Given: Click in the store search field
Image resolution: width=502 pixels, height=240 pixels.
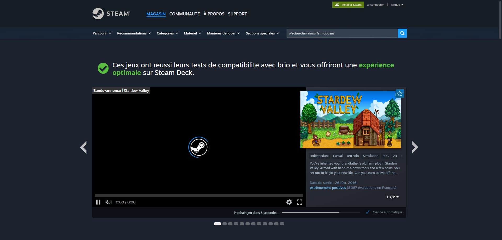Looking at the screenshot, I should pos(342,33).
